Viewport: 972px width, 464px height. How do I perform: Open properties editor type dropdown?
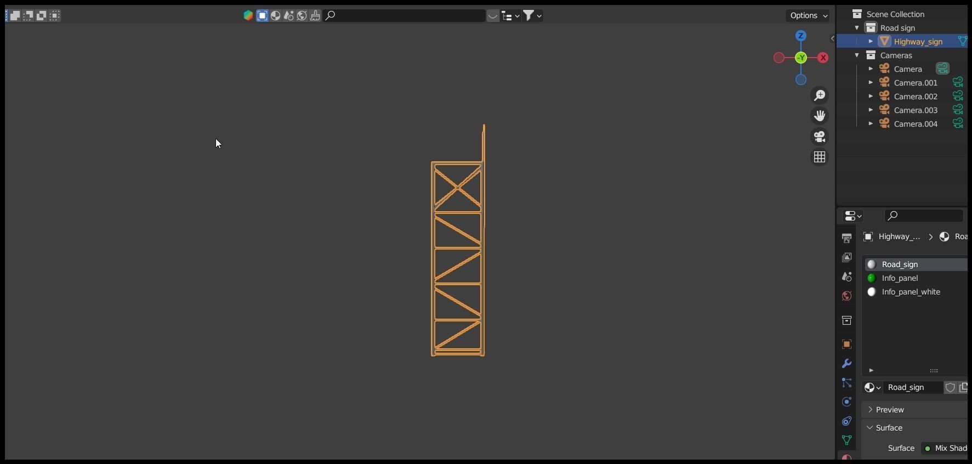click(x=853, y=216)
